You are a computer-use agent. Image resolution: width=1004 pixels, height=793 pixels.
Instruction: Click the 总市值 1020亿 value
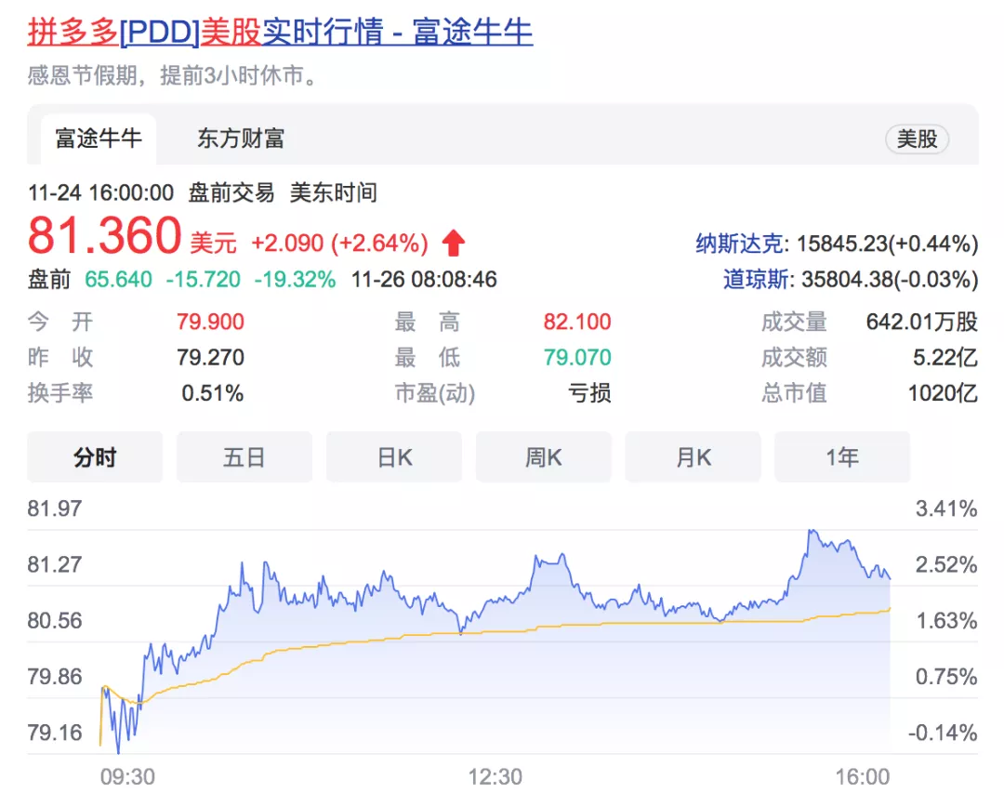click(943, 393)
